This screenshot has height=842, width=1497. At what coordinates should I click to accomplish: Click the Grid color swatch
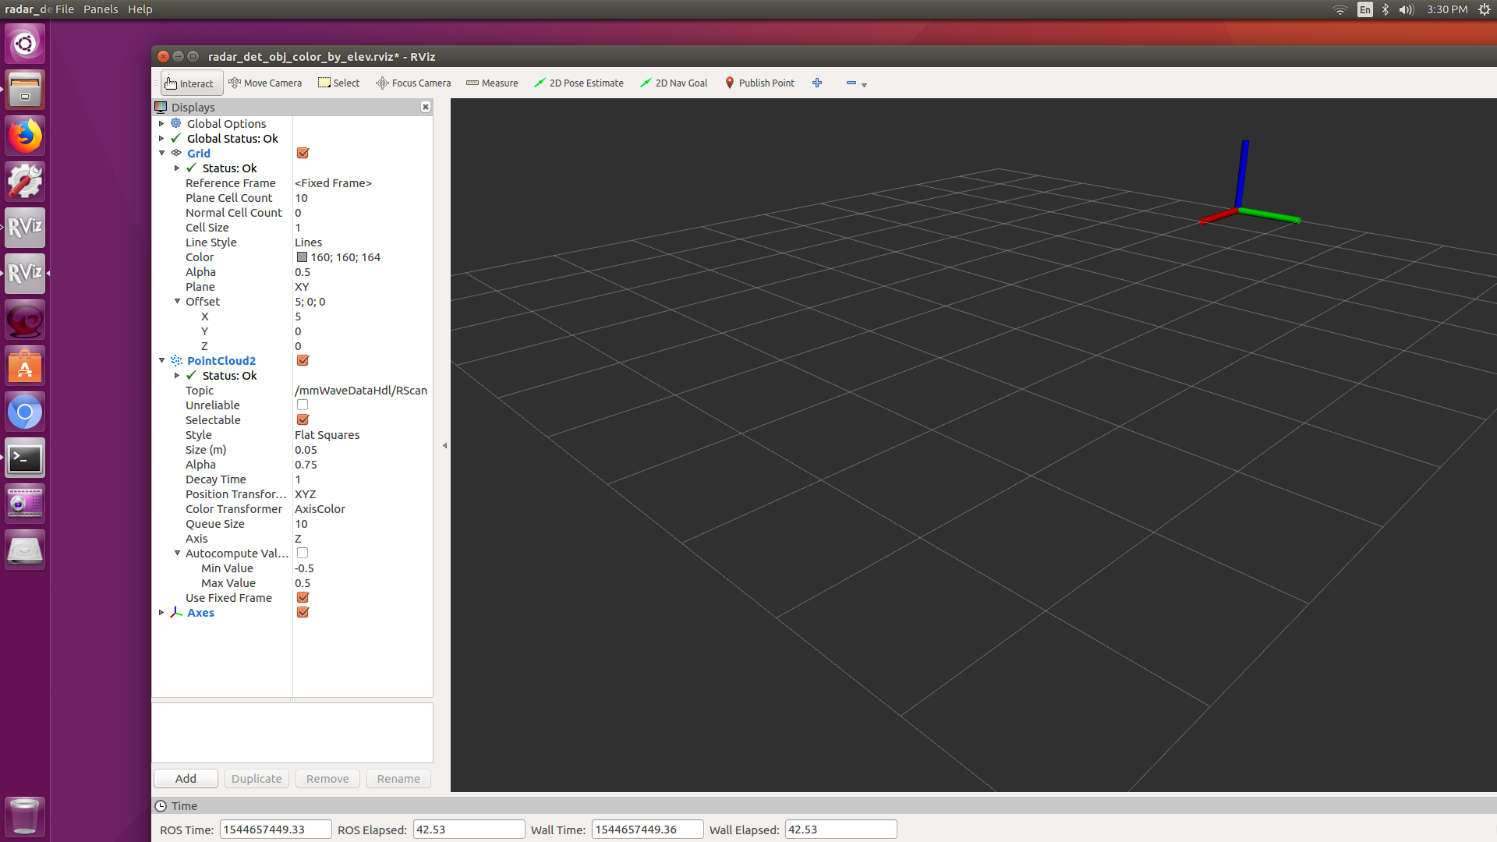[302, 257]
